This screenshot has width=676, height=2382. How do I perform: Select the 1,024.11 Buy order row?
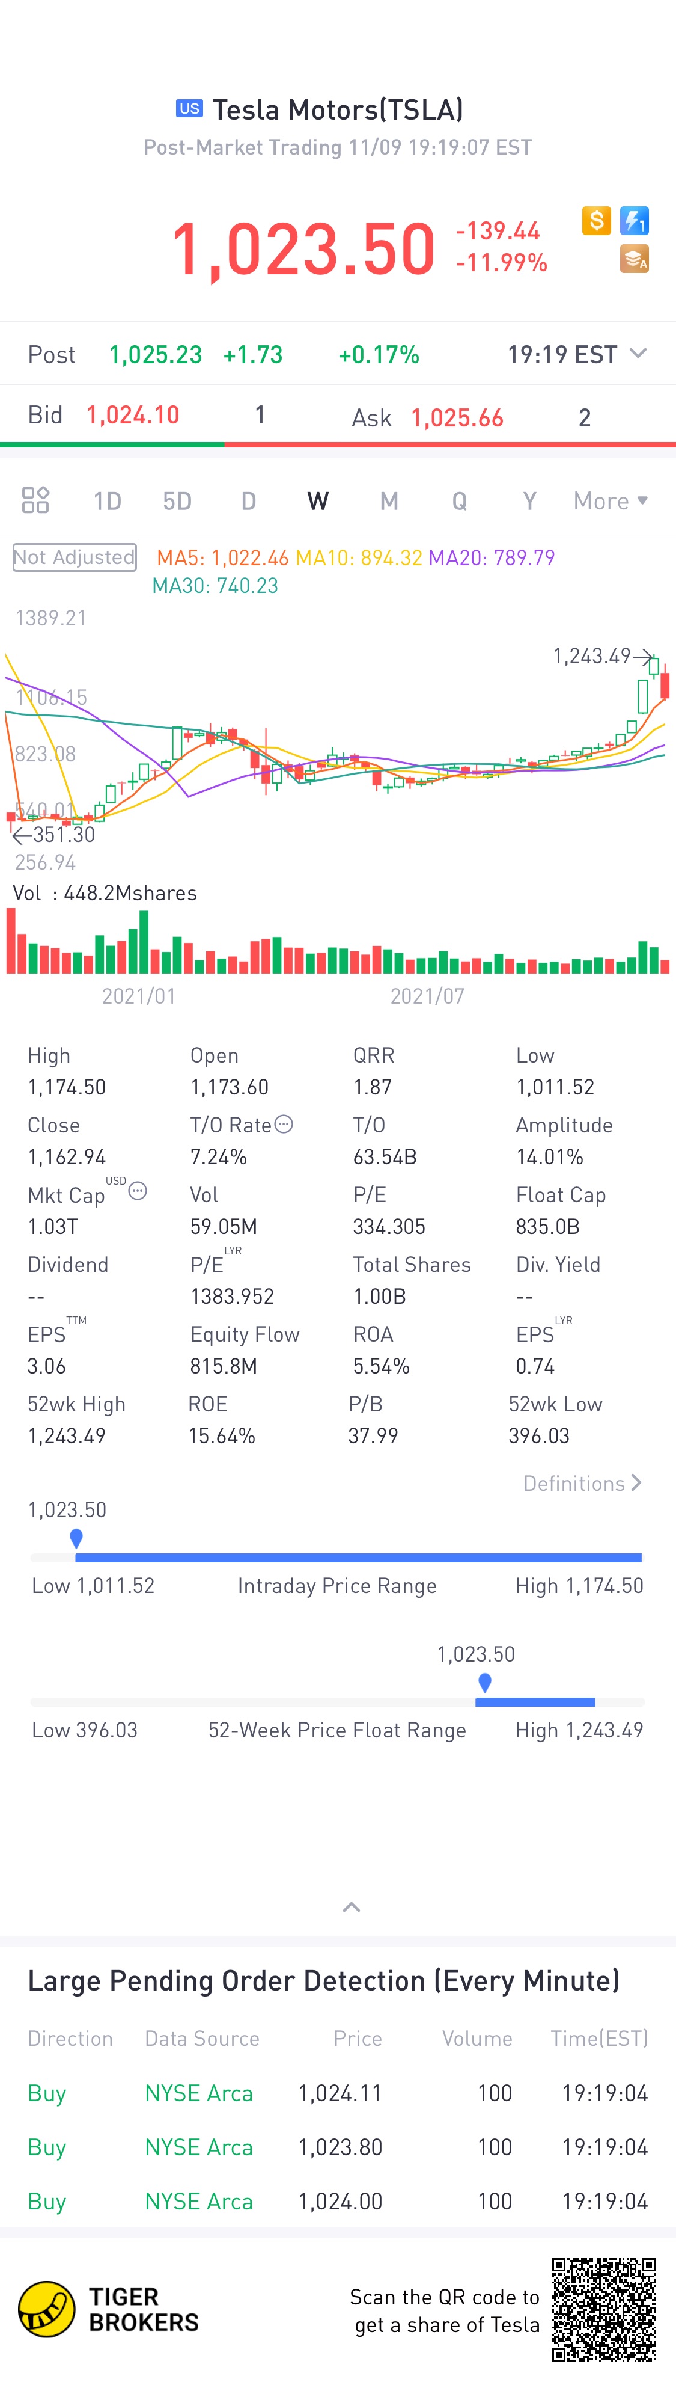(x=338, y=2093)
